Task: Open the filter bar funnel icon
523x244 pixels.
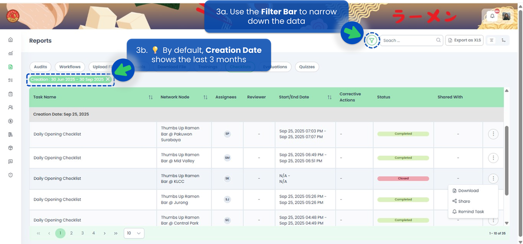Action: click(x=373, y=40)
